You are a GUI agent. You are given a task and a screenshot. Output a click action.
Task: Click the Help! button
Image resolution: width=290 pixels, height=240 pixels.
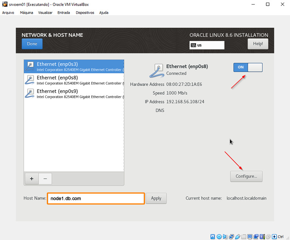[258, 44]
